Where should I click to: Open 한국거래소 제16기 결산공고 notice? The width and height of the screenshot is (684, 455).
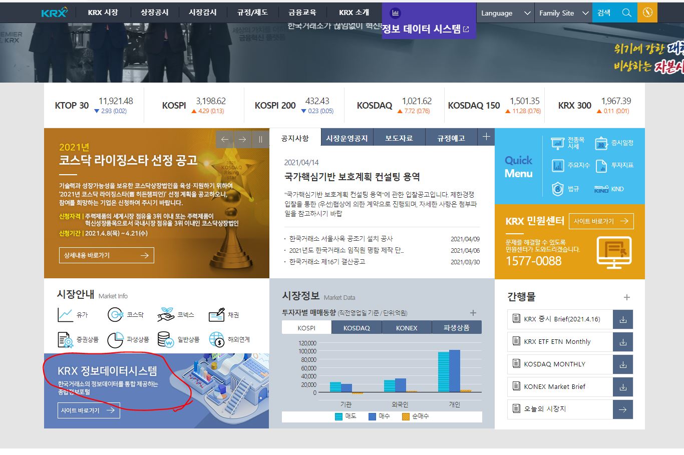coord(327,262)
